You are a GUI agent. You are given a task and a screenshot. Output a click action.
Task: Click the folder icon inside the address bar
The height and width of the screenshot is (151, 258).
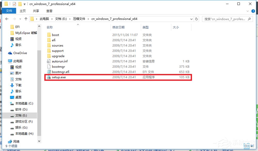coord(32,19)
